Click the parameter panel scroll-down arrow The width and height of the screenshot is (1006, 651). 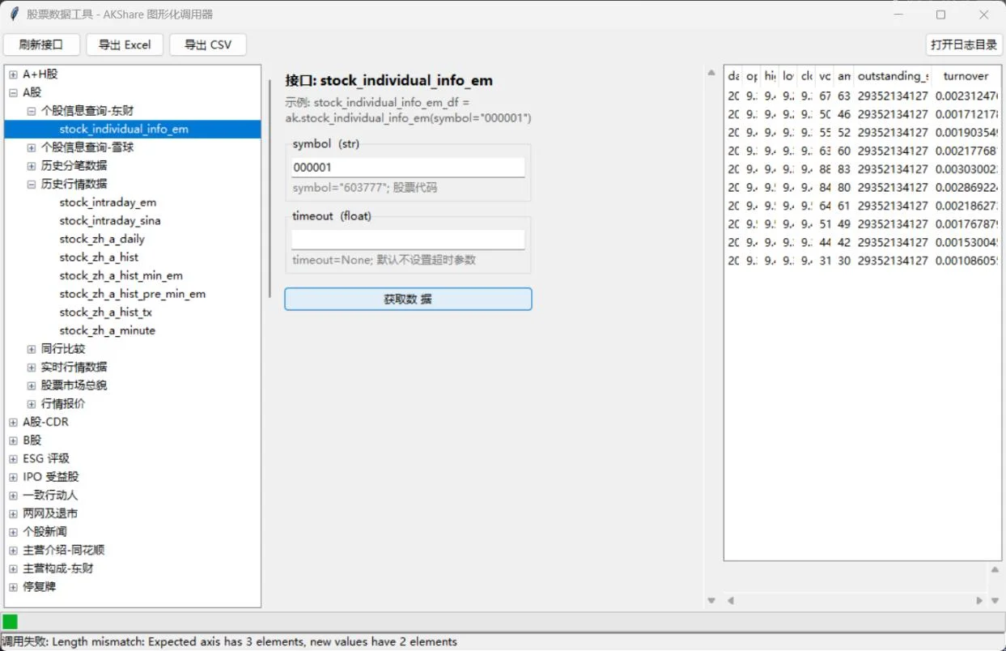[x=711, y=601]
